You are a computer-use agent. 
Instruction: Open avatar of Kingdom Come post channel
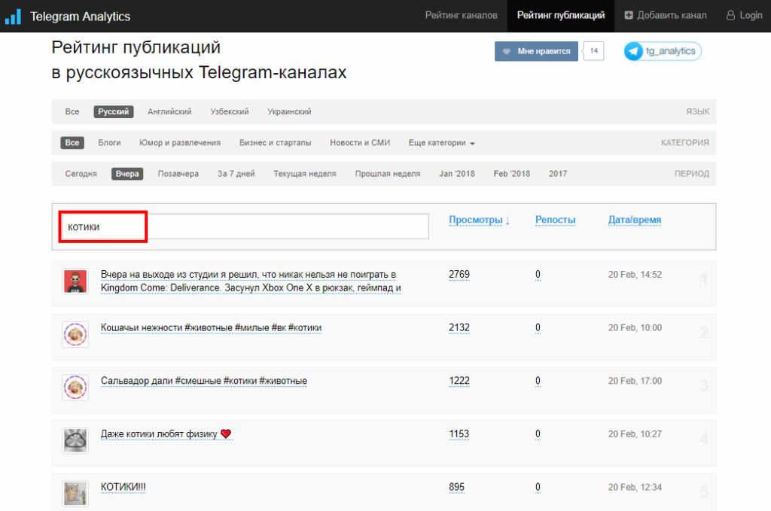click(x=75, y=281)
